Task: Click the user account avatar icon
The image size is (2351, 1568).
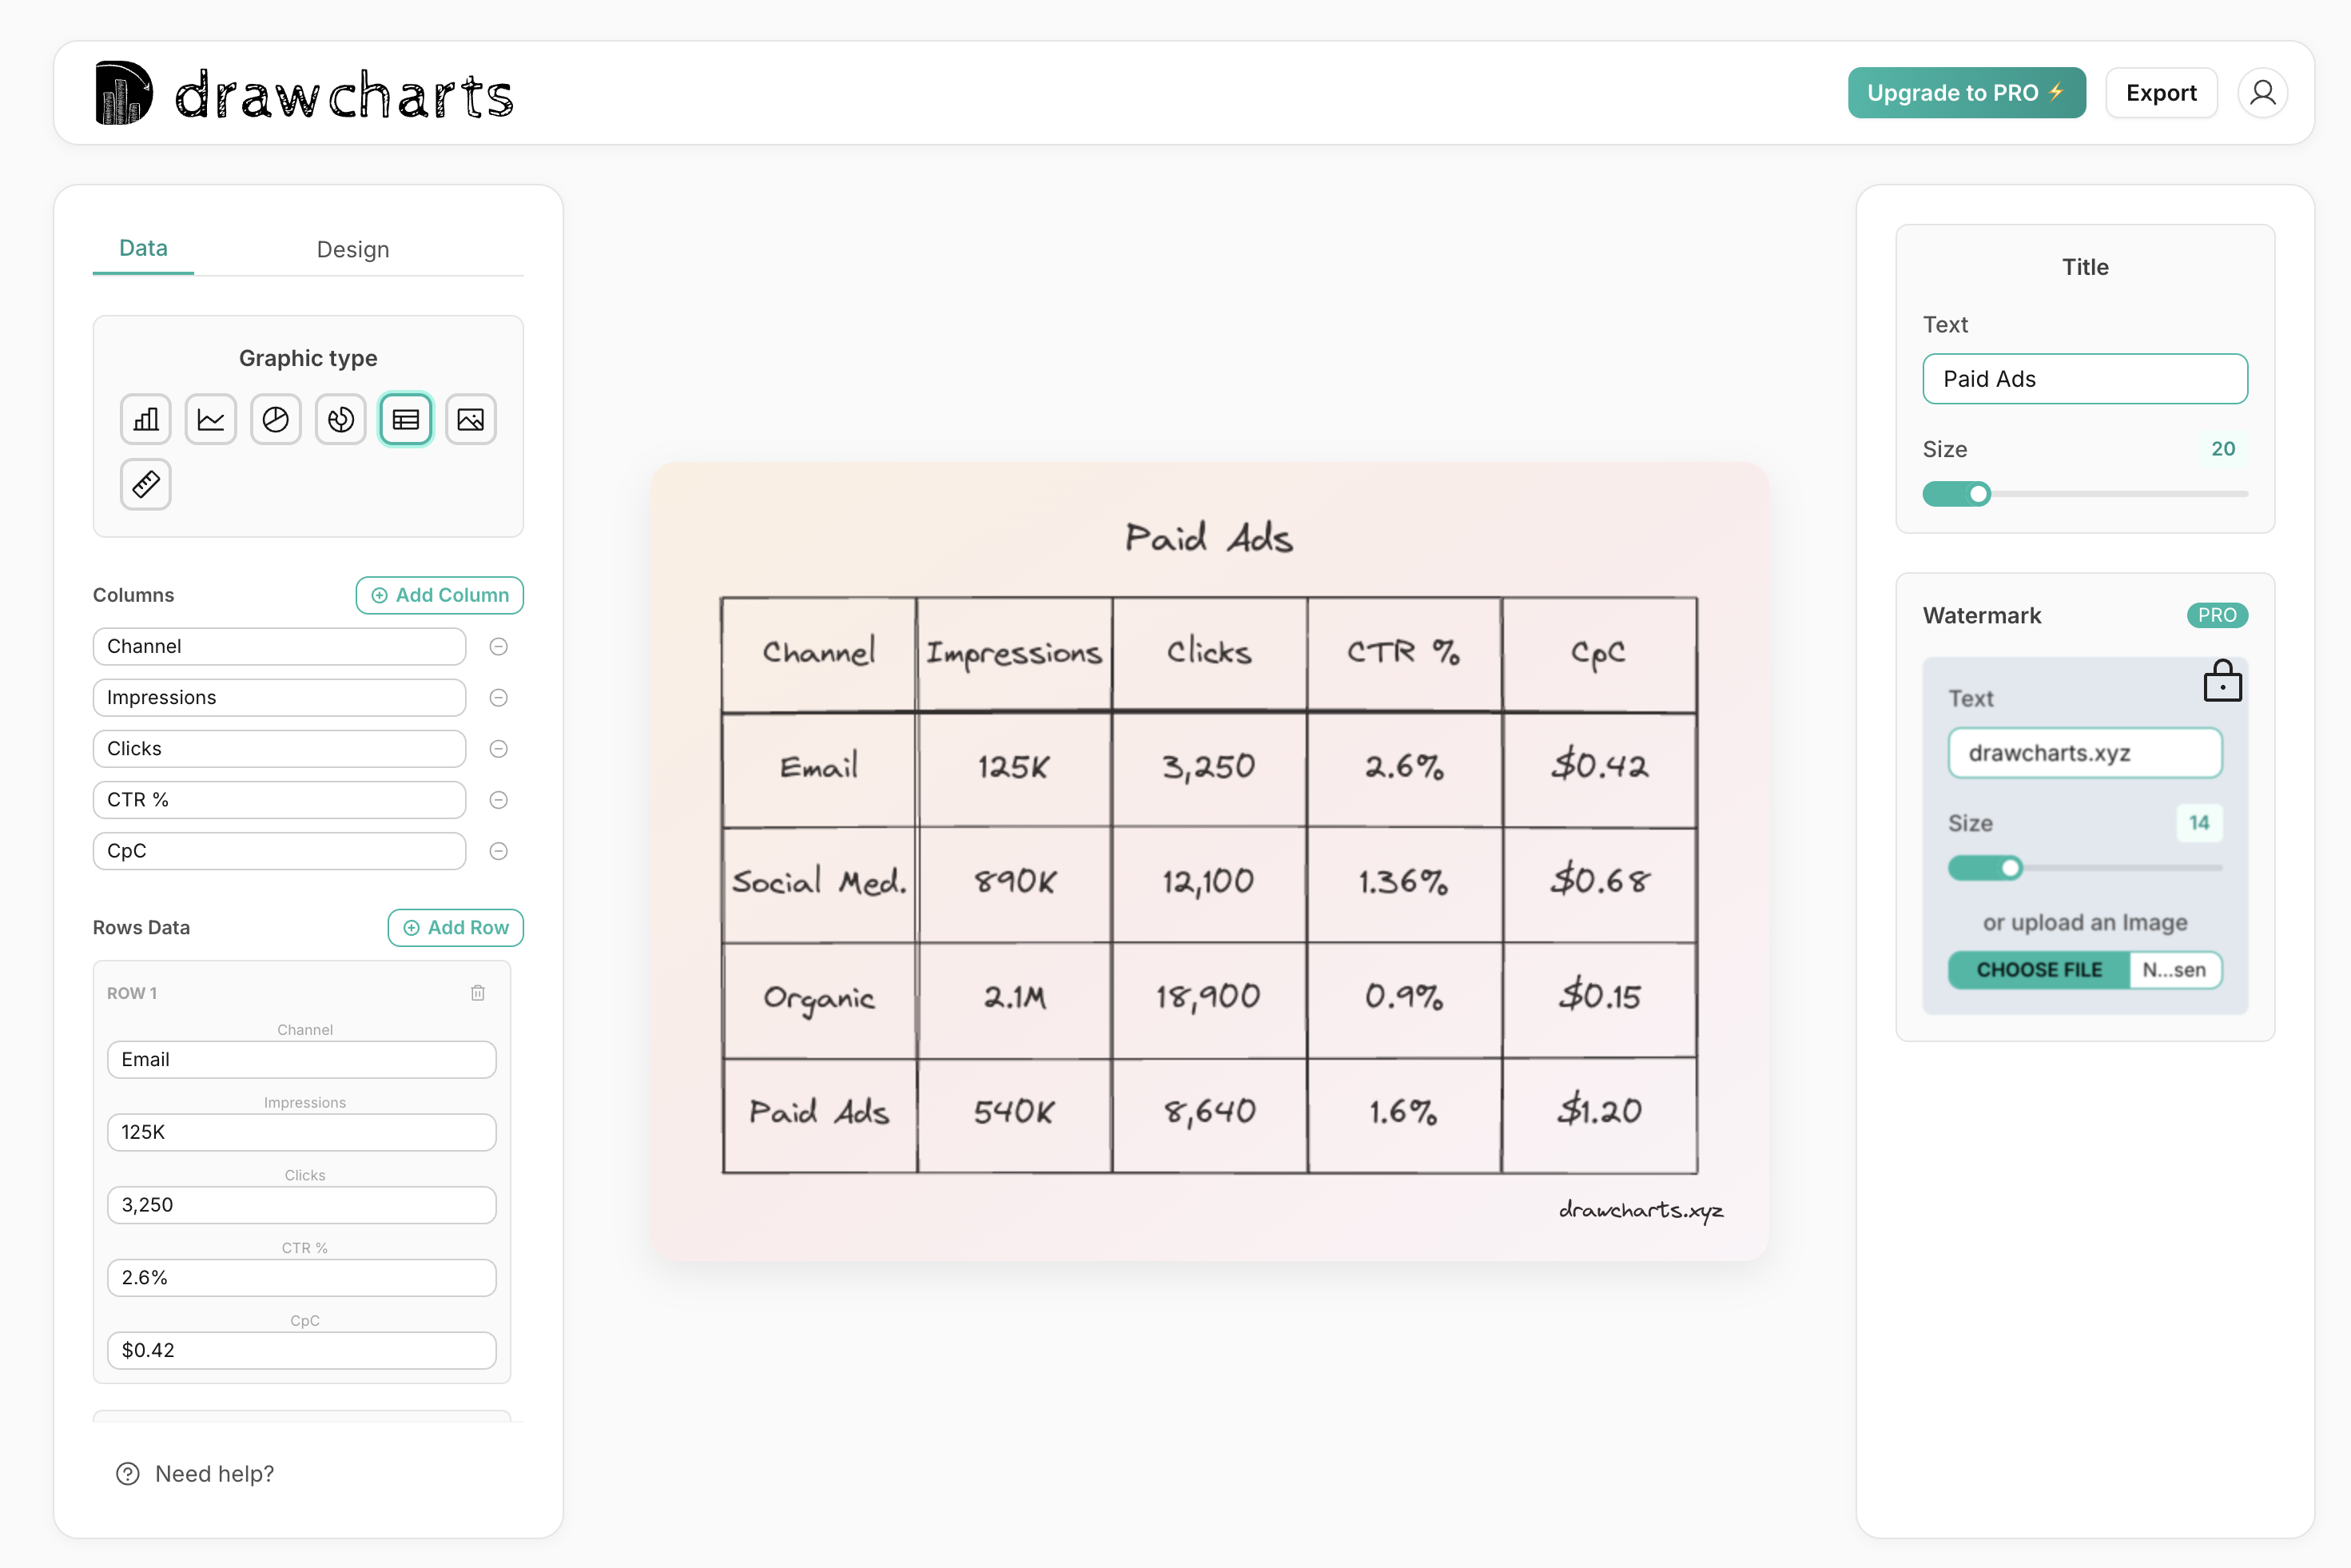Action: 2263,92
